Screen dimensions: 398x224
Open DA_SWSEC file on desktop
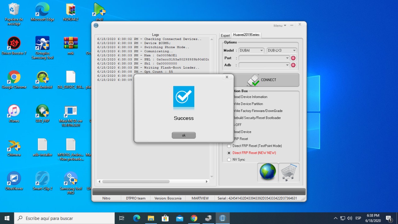[x=71, y=80]
